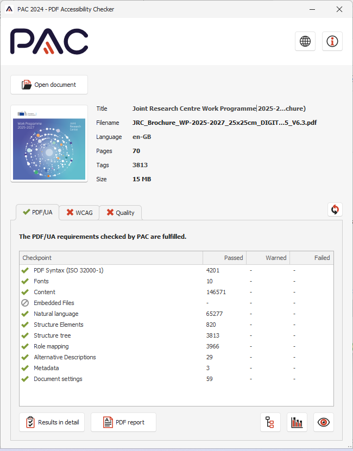The height and width of the screenshot is (451, 353).
Task: Select the PDF Syntax (ISO 32000-1) row
Action: pos(177,270)
